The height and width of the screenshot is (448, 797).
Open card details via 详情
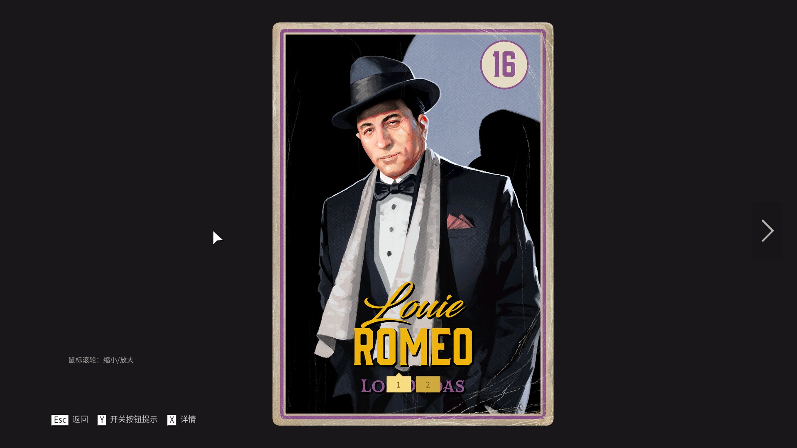(188, 419)
